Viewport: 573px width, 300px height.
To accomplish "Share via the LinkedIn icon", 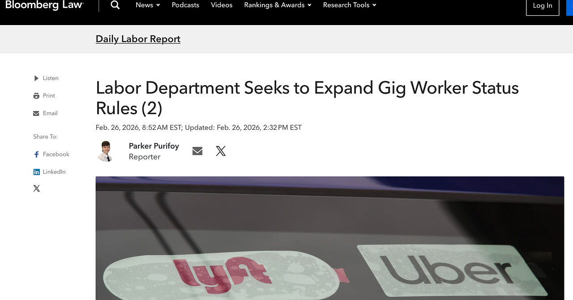I will click(37, 172).
